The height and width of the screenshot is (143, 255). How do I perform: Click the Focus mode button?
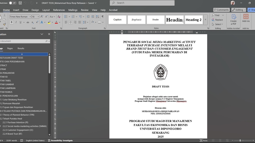coord(203,141)
